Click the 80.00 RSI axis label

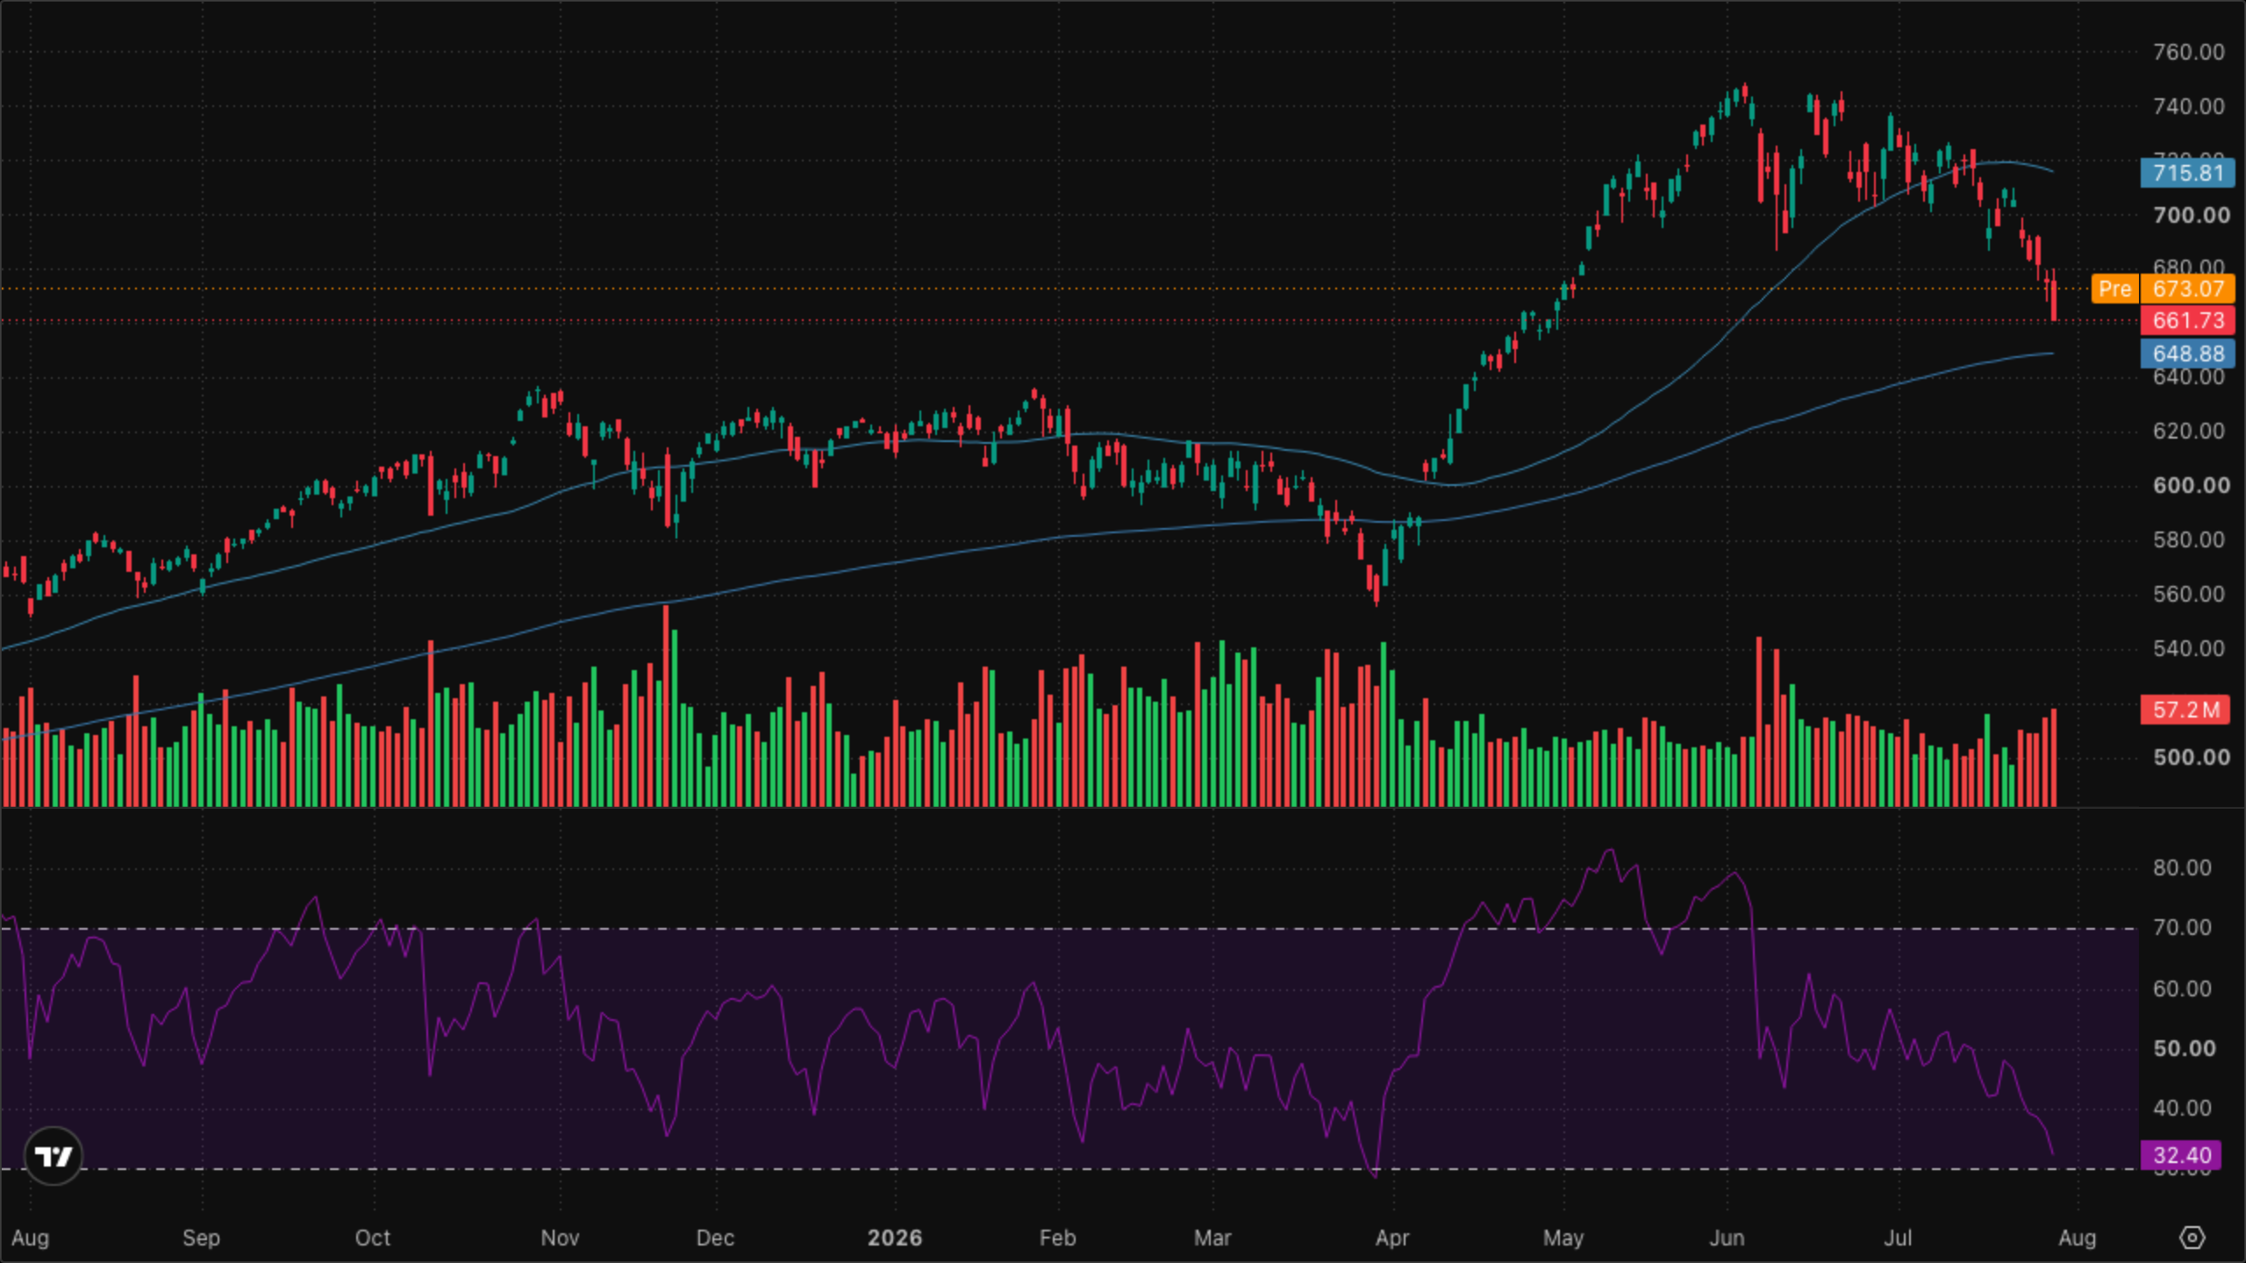2182,867
